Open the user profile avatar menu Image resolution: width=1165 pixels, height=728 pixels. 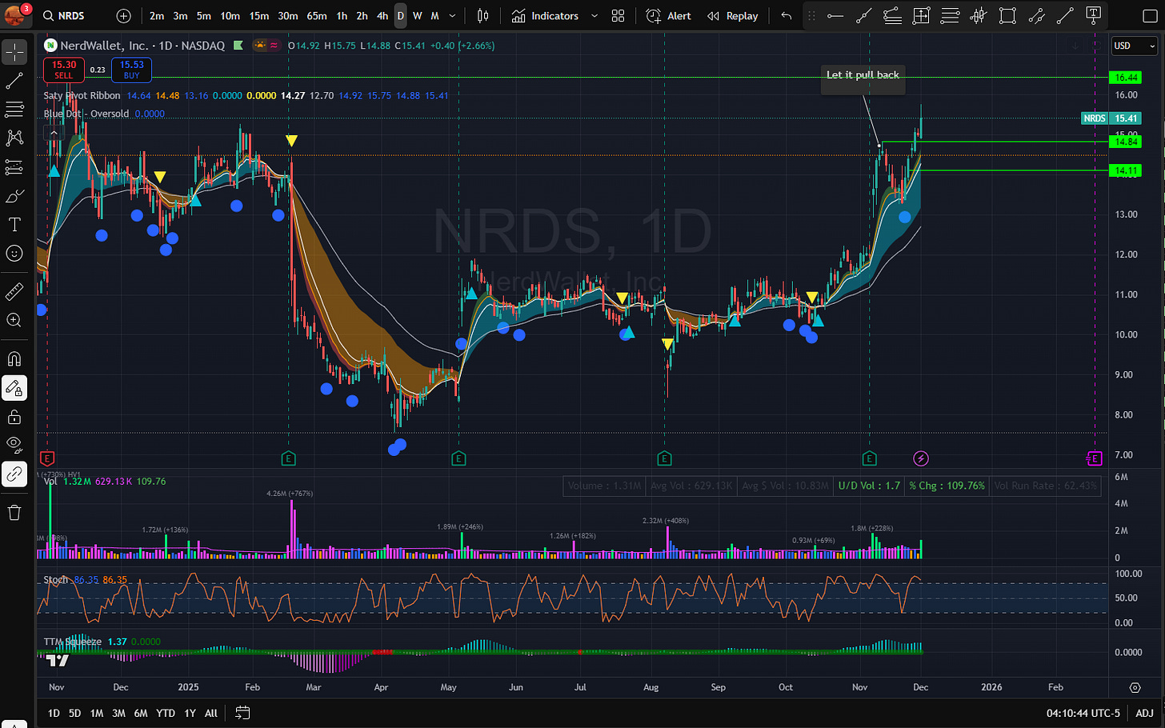click(x=15, y=15)
